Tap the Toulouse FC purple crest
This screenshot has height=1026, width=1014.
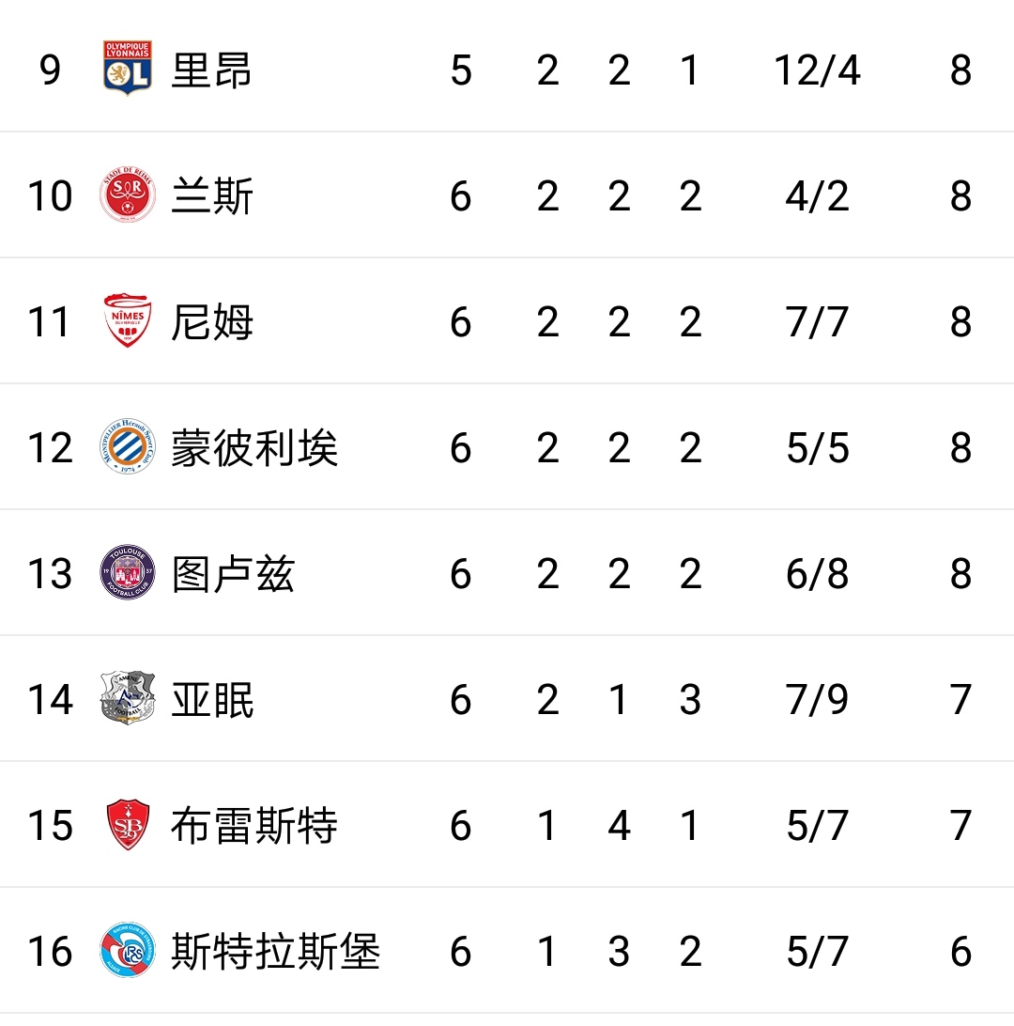(x=128, y=573)
